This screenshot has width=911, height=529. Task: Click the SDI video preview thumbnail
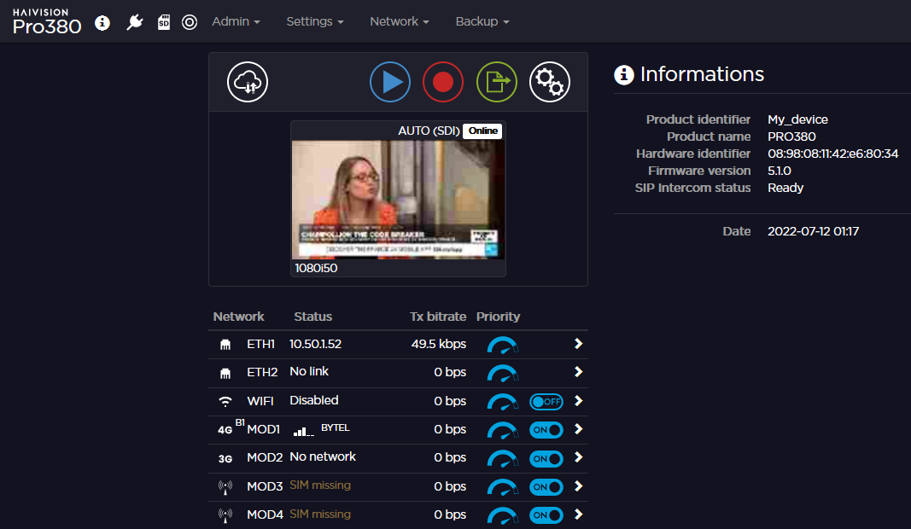pyautogui.click(x=398, y=199)
